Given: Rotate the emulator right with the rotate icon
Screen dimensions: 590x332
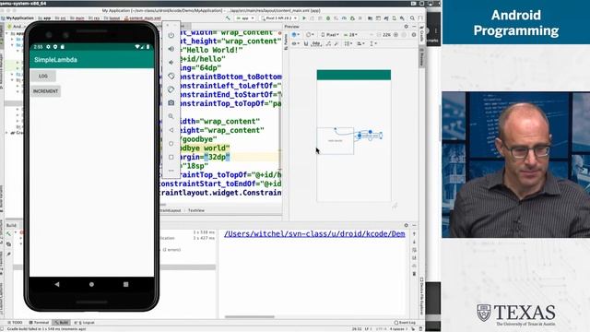Looking at the screenshot, I should pyautogui.click(x=171, y=89).
